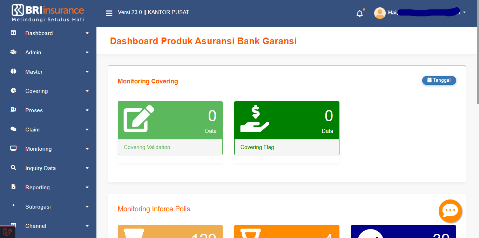479x238 pixels.
Task: Expand the Covering menu arrow
Action: tap(87, 91)
